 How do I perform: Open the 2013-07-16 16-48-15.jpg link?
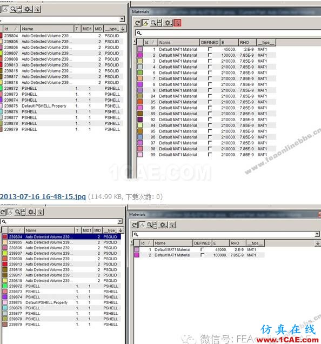pyautogui.click(x=43, y=196)
